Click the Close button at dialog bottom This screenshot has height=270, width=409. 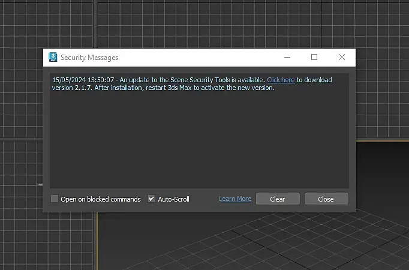[326, 199]
